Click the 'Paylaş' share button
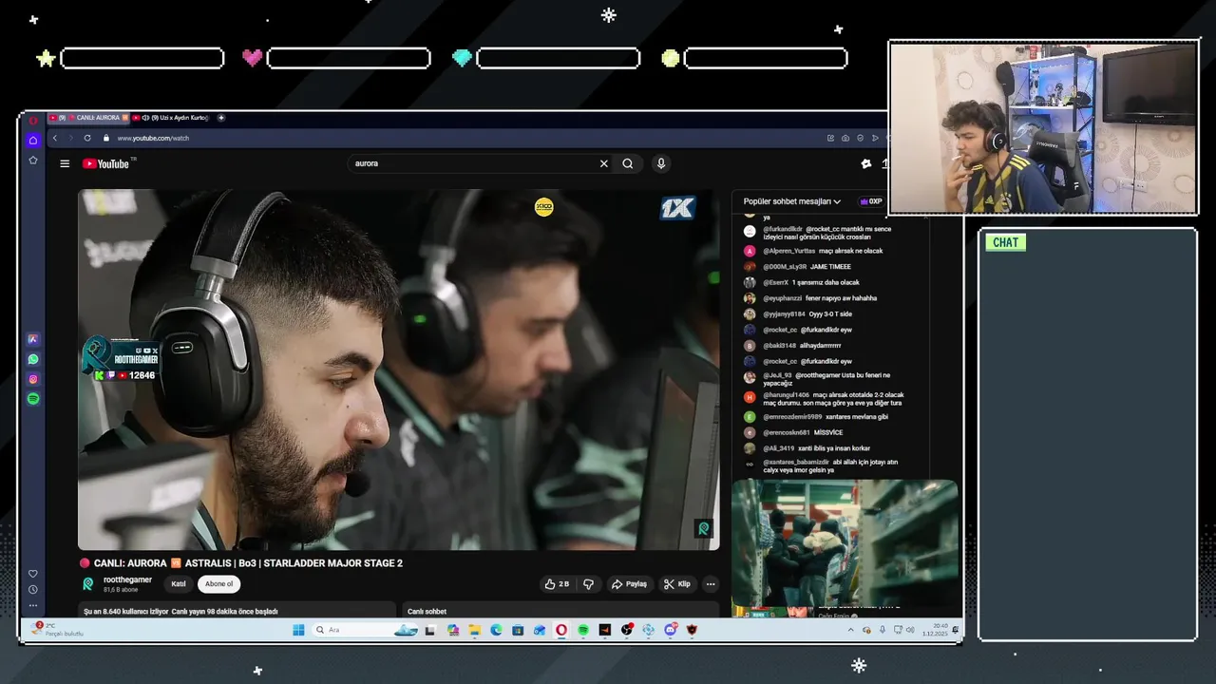Screen dimensions: 1216x684 629,584
